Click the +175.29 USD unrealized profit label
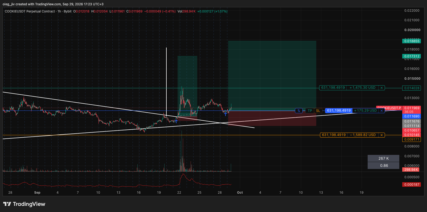The width and height of the screenshot is (427, 212). (366, 111)
